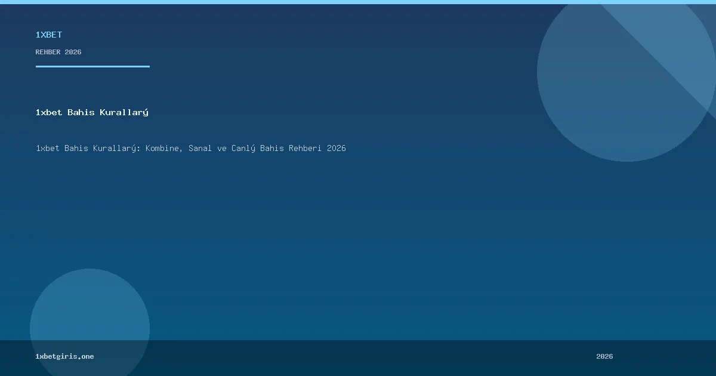Click the light blue underline below REHBER 2026
The height and width of the screenshot is (376, 716).
[92, 66]
